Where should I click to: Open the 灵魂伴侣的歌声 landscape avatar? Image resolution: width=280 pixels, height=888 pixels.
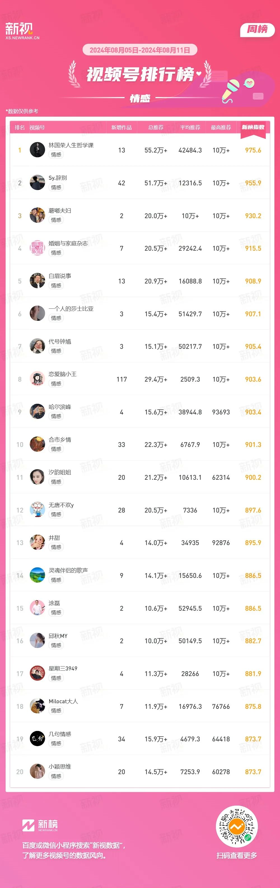[x=37, y=575]
